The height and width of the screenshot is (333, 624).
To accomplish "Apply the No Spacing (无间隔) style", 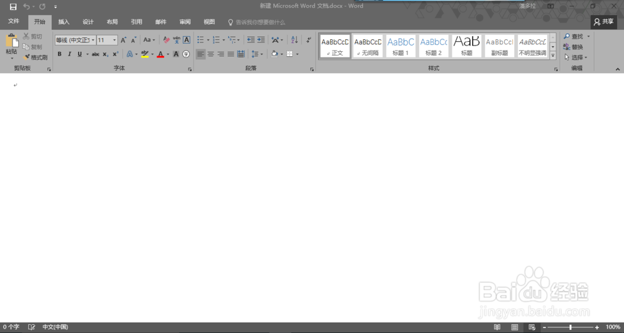I will pyautogui.click(x=368, y=46).
